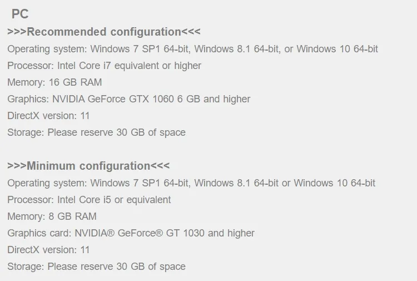Viewport: 417px width, 281px height.
Task: Click Storage line under Recommended configuration
Action: click(96, 132)
